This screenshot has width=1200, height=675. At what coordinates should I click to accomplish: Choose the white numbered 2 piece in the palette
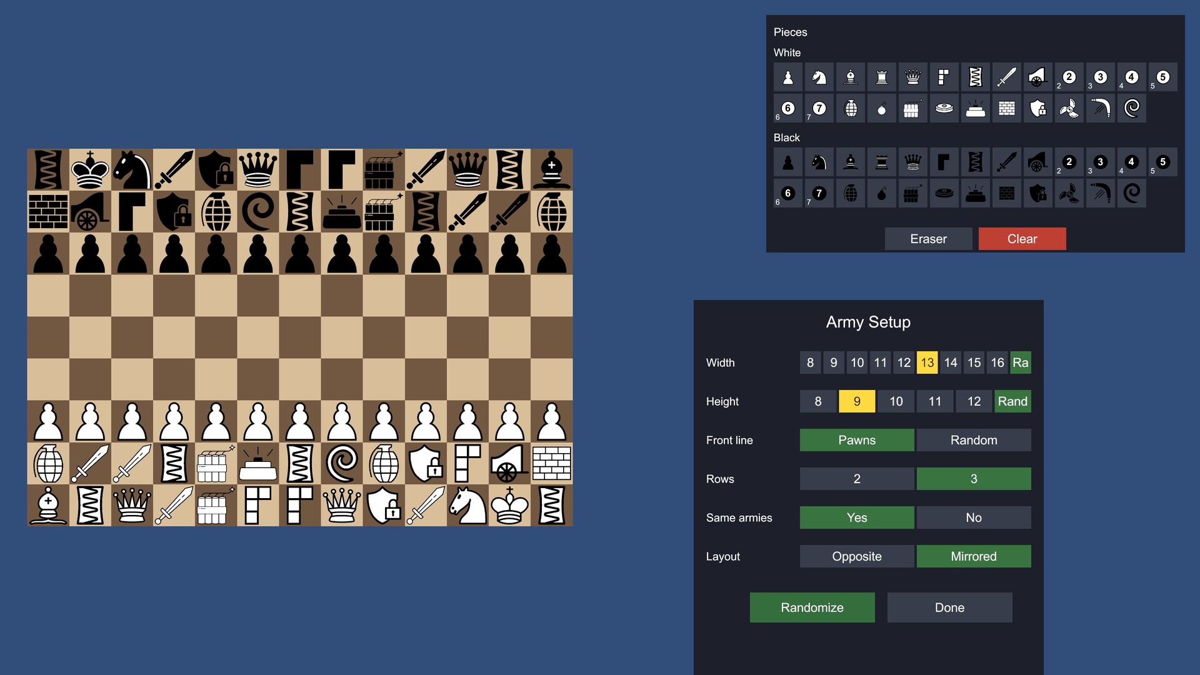click(1069, 77)
